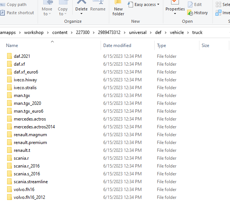Viewport: 230px width, 222px height.
Task: Select the iveco.hiway folder icon
Action: coord(9,80)
